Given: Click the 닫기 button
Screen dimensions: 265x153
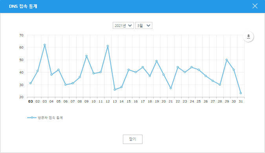Looking at the screenshot, I should 133,139.
